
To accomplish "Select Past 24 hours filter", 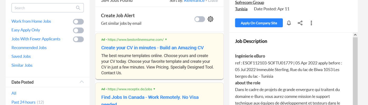I will click(23, 102).
